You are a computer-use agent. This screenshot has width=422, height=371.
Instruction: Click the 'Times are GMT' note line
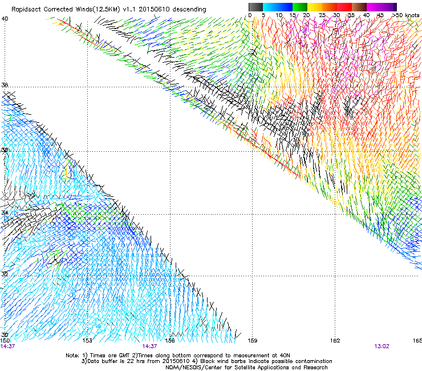(x=178, y=356)
